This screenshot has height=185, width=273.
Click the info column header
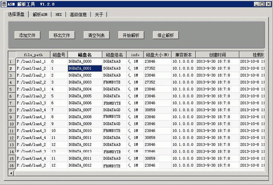[x=135, y=55]
